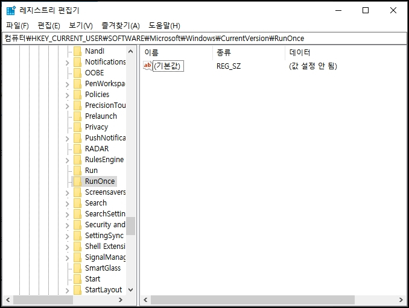Click tree pane scroll left arrow

pyautogui.click(x=8, y=300)
